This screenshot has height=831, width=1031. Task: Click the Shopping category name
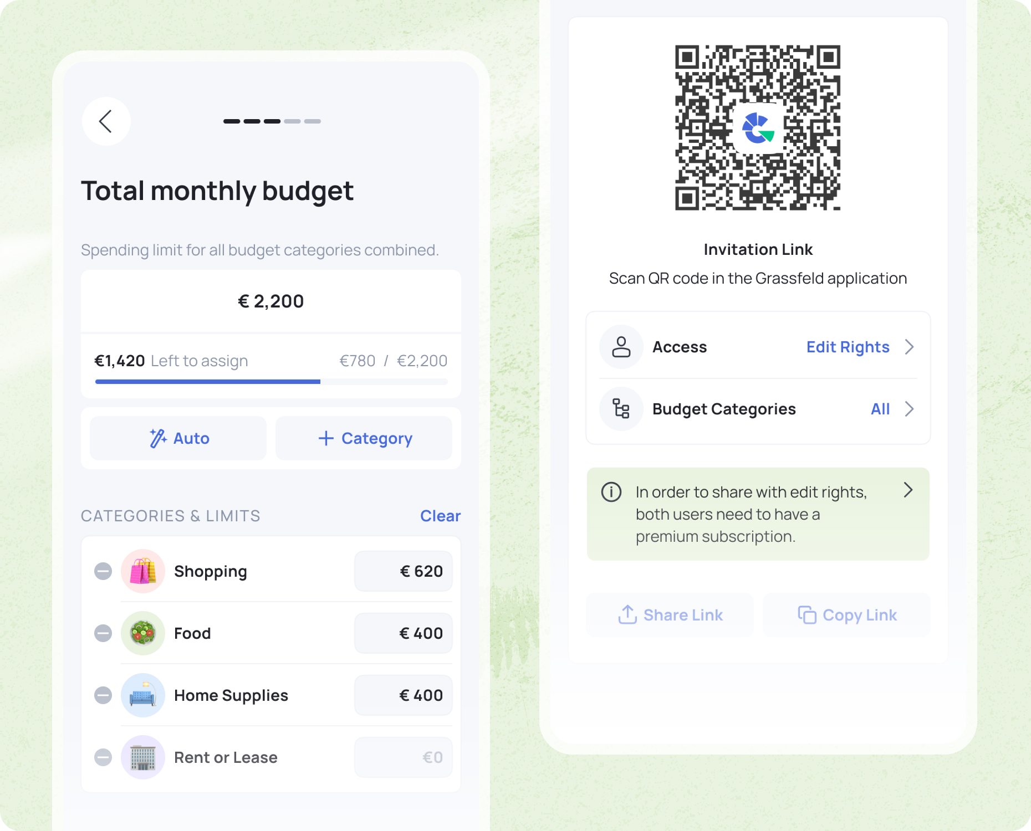pyautogui.click(x=211, y=571)
